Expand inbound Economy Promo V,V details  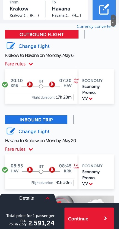pos(91,184)
